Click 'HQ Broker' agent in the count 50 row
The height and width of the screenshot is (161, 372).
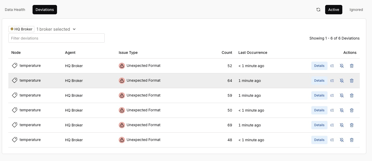[x=74, y=110]
